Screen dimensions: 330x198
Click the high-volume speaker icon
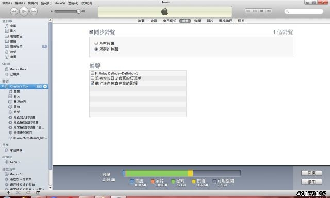[84, 11]
